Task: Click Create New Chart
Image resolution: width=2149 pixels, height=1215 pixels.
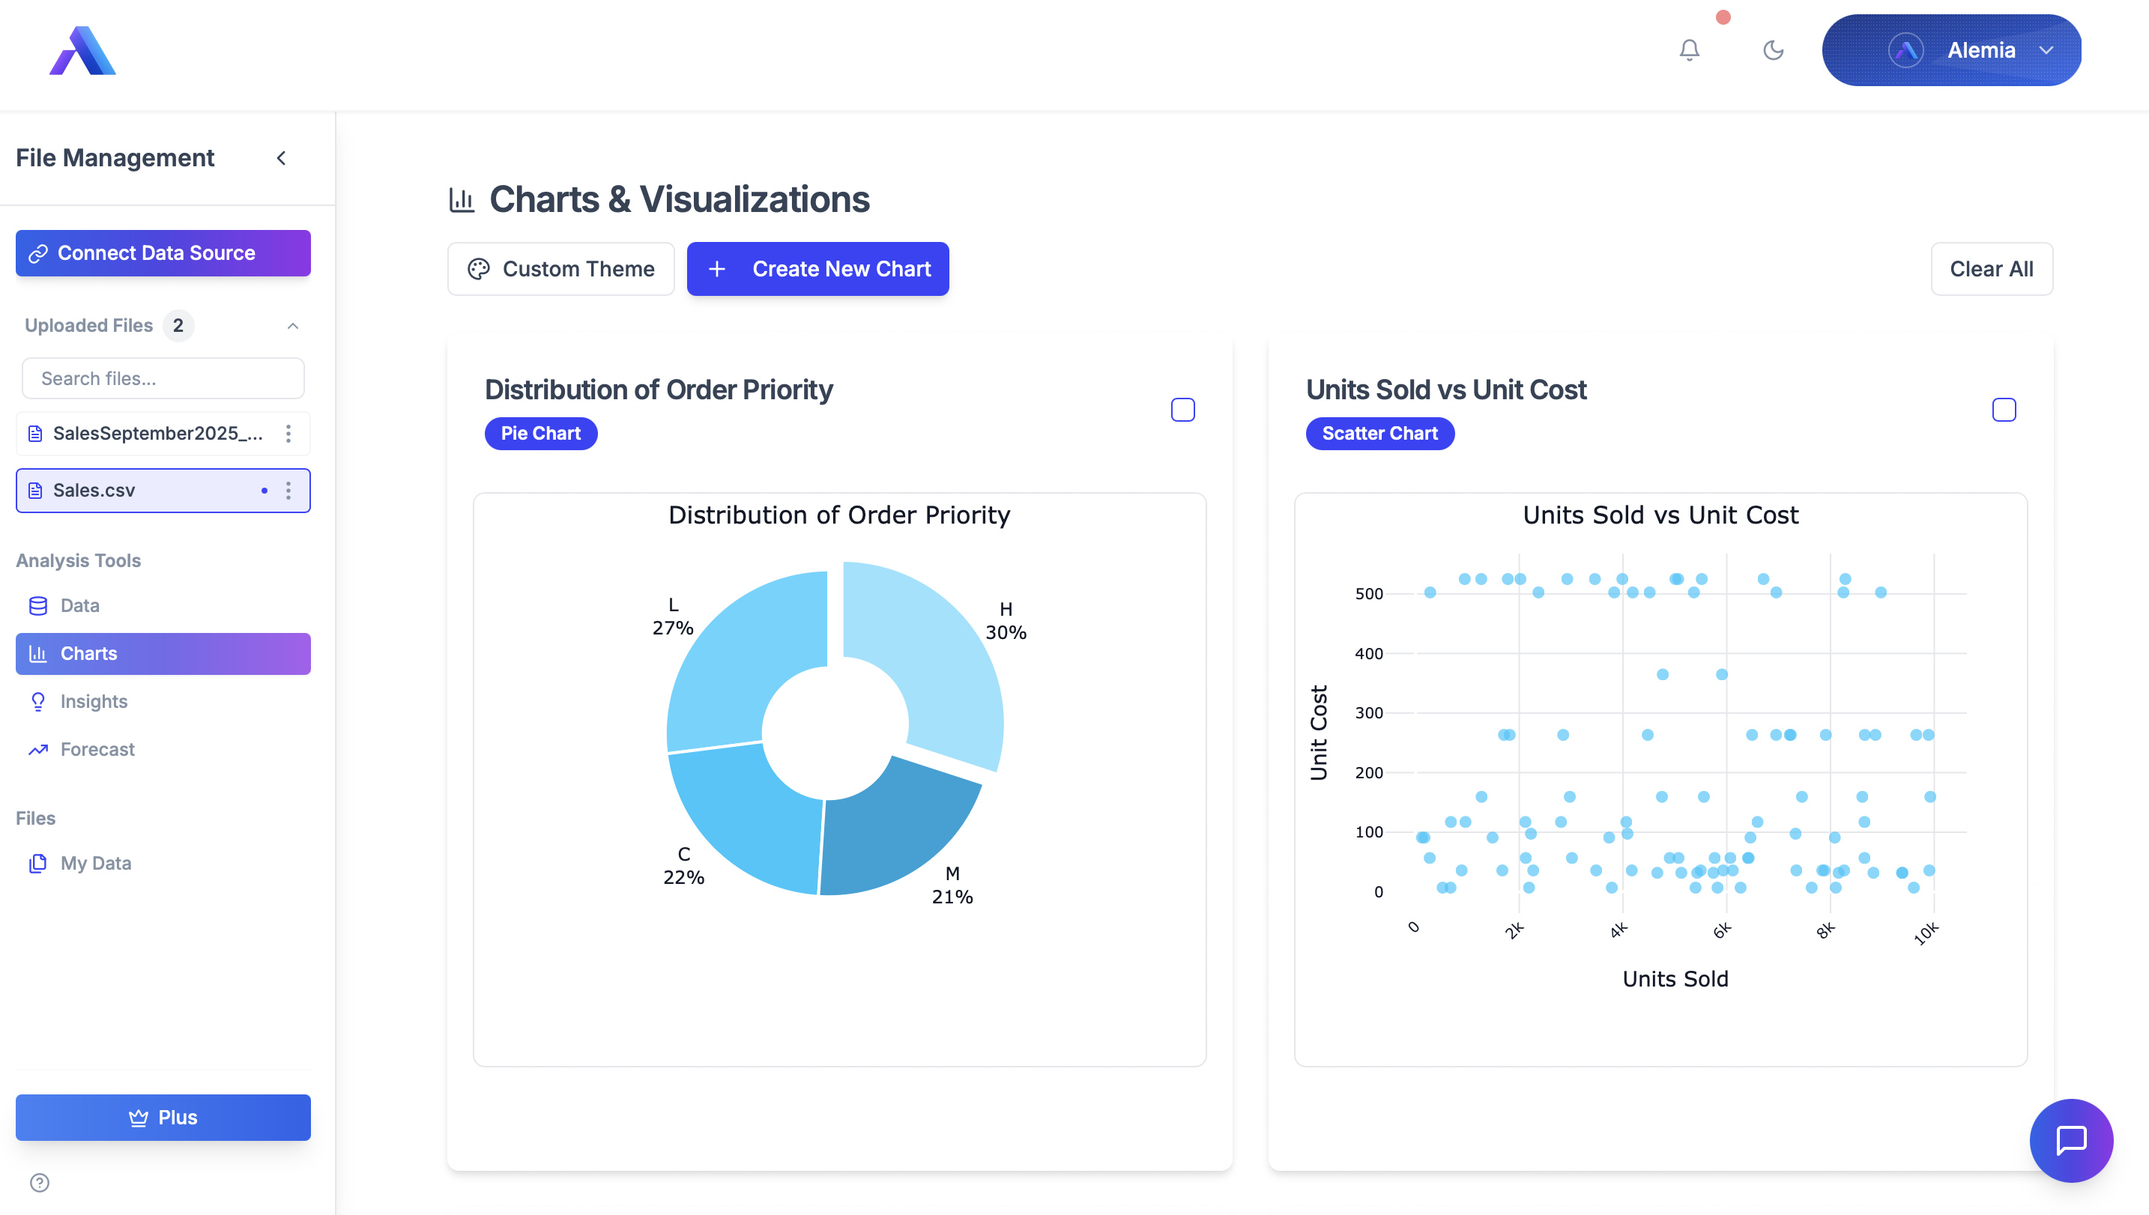Action: [x=817, y=269]
